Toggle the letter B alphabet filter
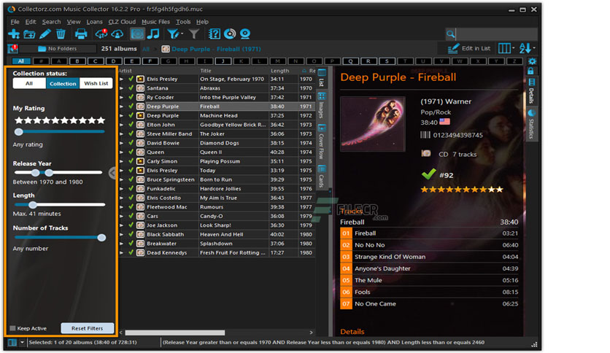The height and width of the screenshot is (353, 610). [77, 61]
